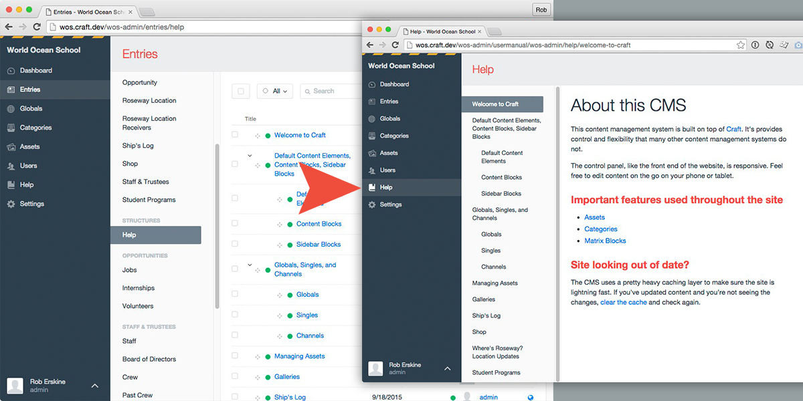Click Users icon in front Help window
Screen dimensions: 803x401
pos(372,170)
